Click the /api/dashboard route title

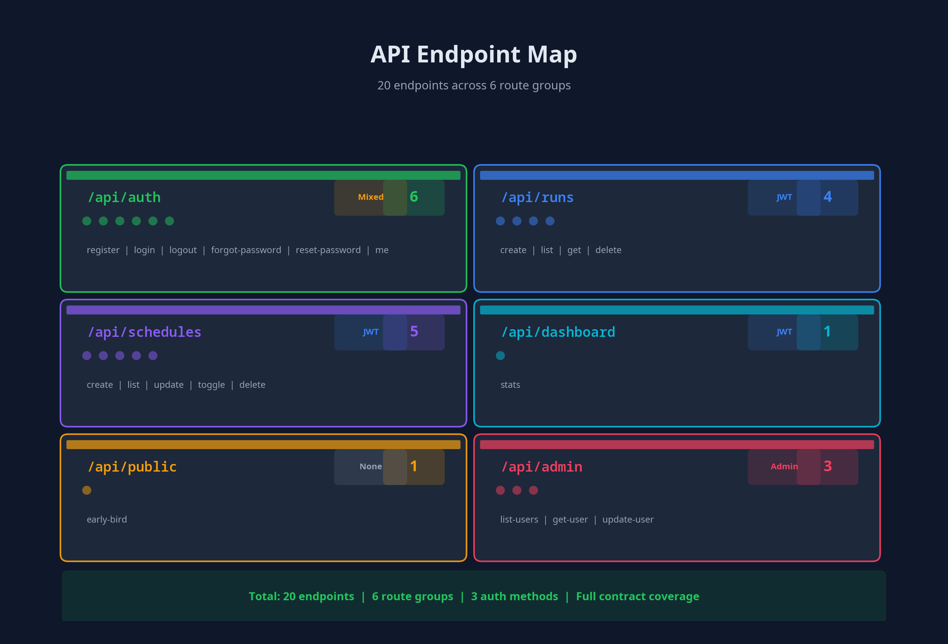click(558, 332)
